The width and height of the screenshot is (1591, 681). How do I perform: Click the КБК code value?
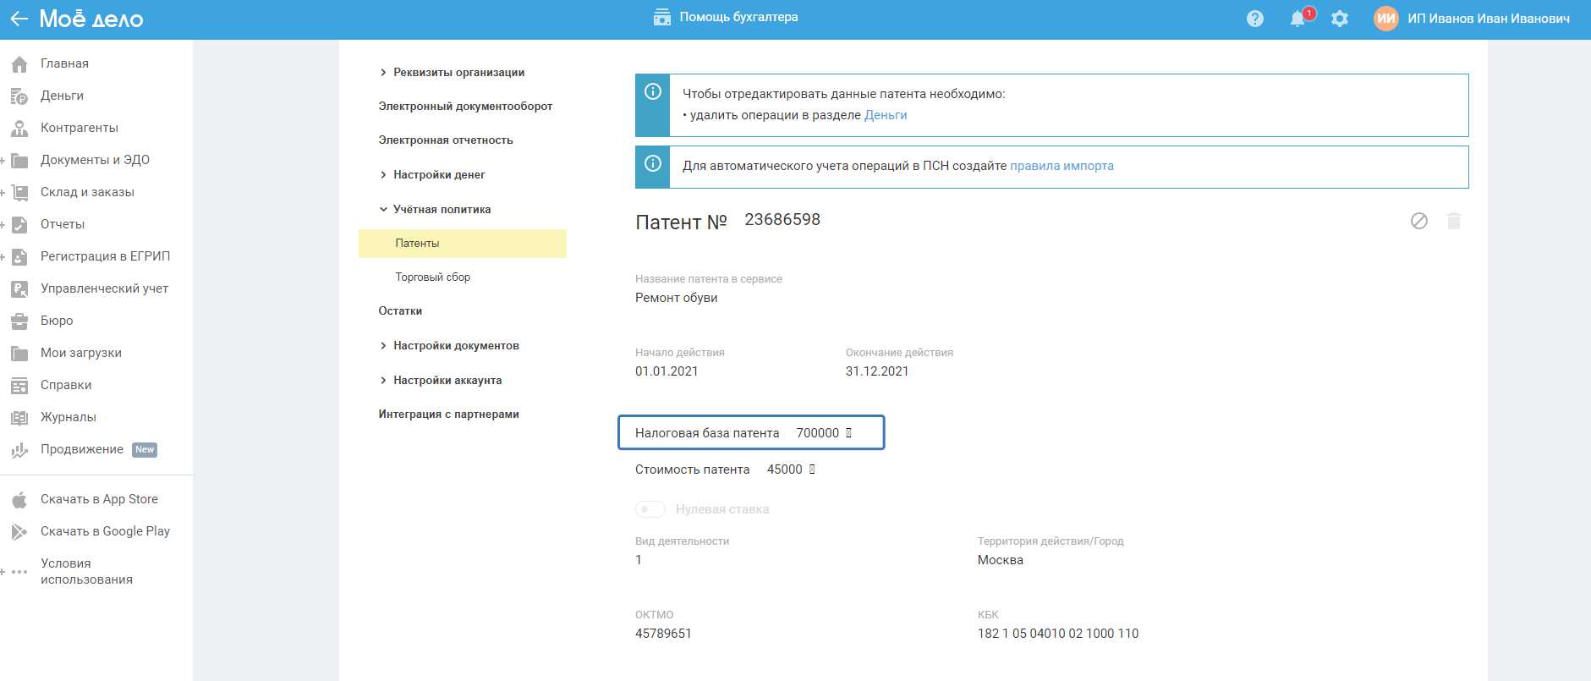1058,634
